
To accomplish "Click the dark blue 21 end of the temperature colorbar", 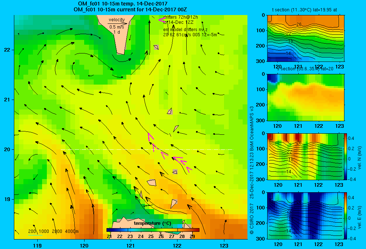I will pyautogui.click(x=109, y=230).
